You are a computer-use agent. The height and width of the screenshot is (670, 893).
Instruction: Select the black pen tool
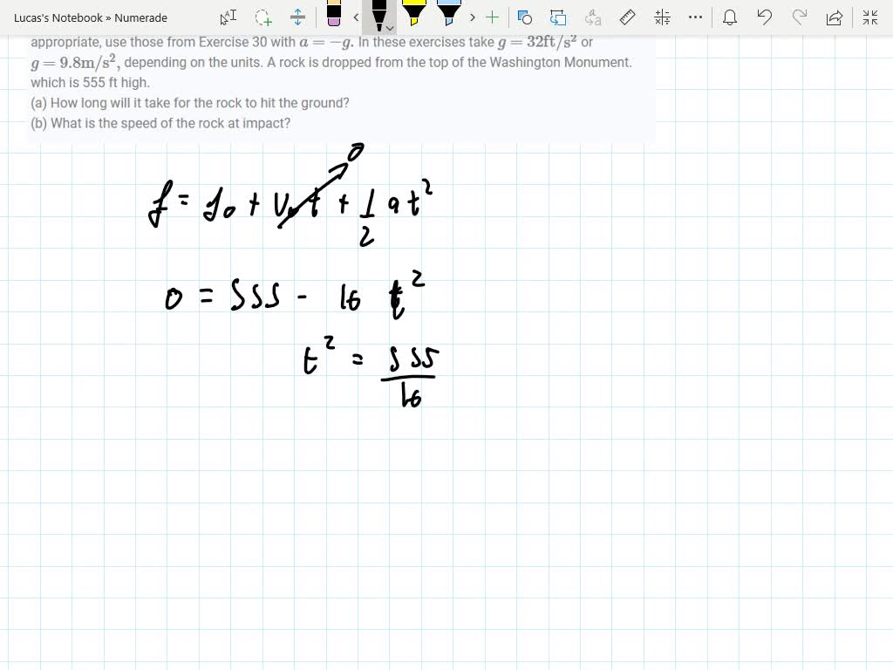(379, 16)
